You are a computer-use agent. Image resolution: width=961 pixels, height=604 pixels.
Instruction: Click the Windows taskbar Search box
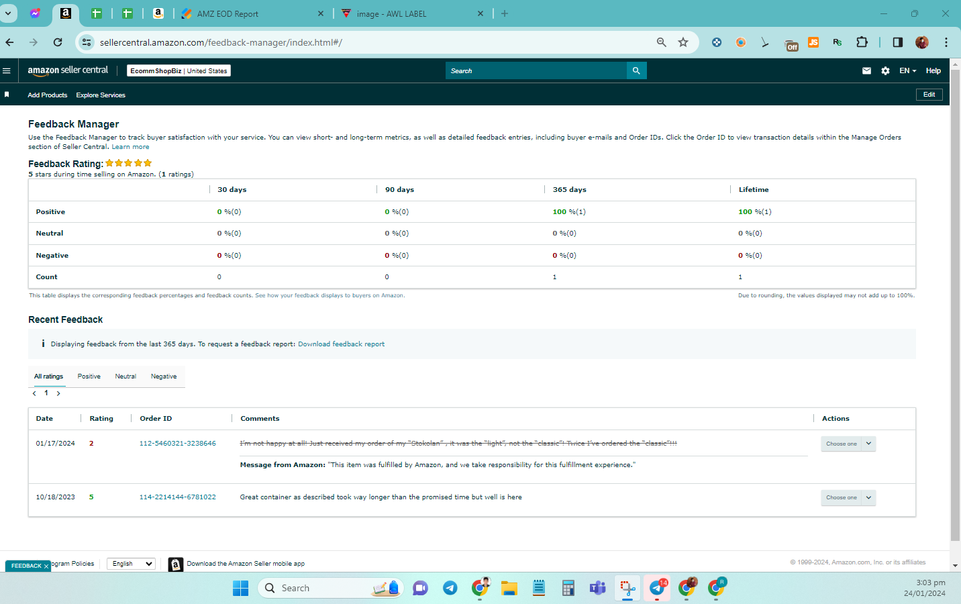(x=331, y=588)
